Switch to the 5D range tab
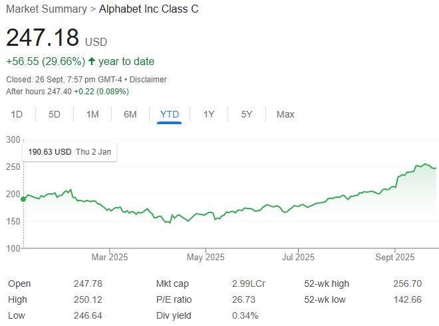 (x=55, y=114)
